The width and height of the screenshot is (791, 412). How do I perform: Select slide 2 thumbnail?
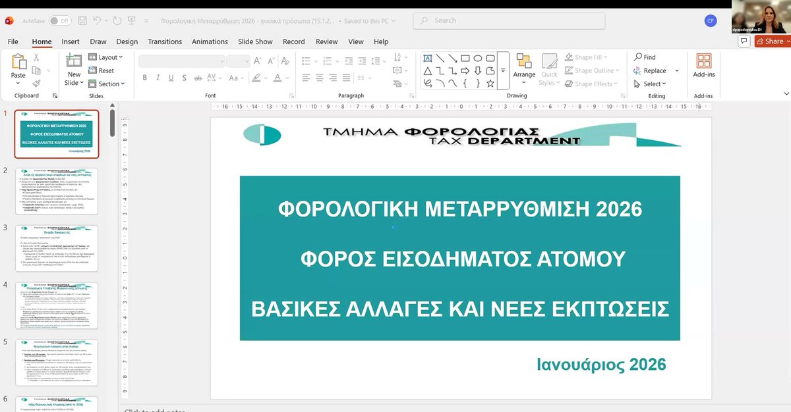pos(57,191)
